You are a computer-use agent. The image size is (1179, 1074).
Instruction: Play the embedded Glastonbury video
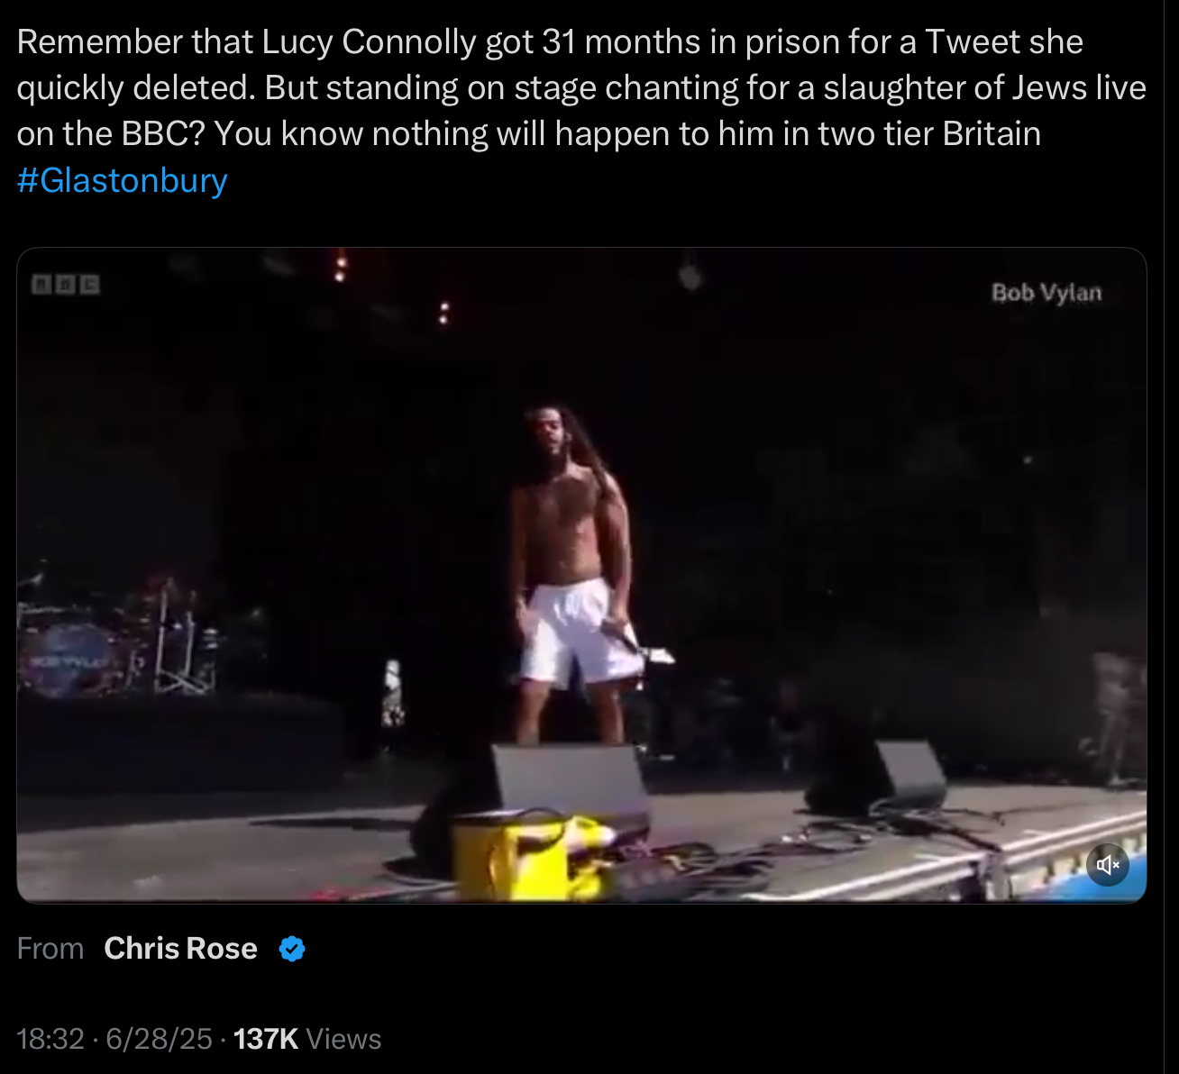581,575
